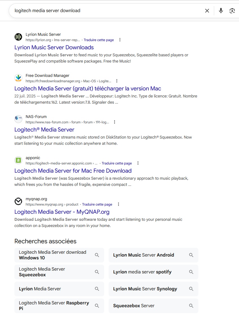
Task: Click the Free Download Manager site name
Action: pyautogui.click(x=47, y=75)
